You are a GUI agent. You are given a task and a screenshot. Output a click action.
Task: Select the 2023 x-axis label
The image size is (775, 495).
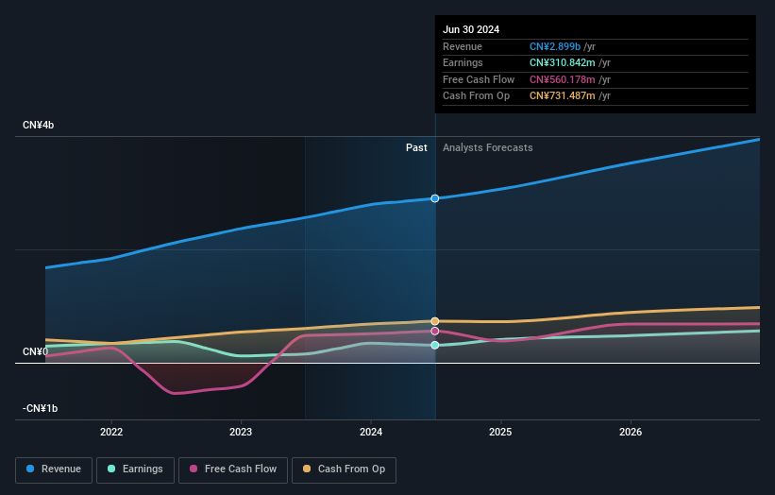point(241,432)
